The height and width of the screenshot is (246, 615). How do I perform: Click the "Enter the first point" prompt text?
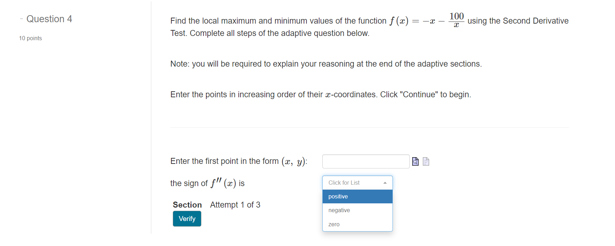tap(238, 161)
